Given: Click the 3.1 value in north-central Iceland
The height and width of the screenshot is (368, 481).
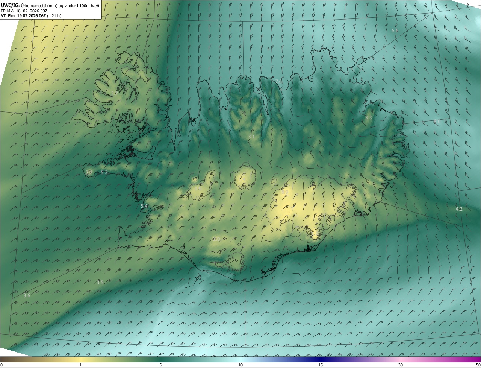Looking at the screenshot, I should [x=251, y=137].
